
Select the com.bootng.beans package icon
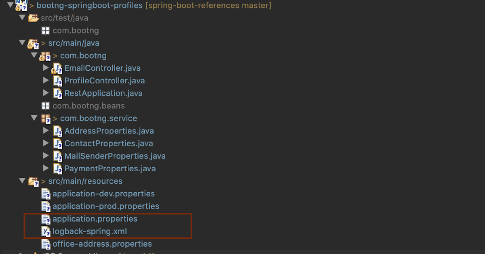(45, 106)
